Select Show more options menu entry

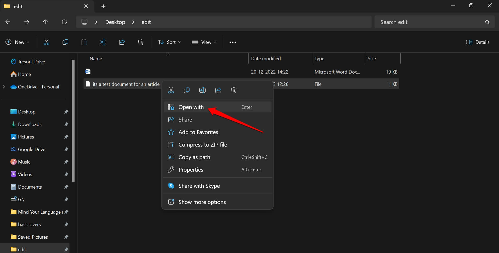(202, 202)
